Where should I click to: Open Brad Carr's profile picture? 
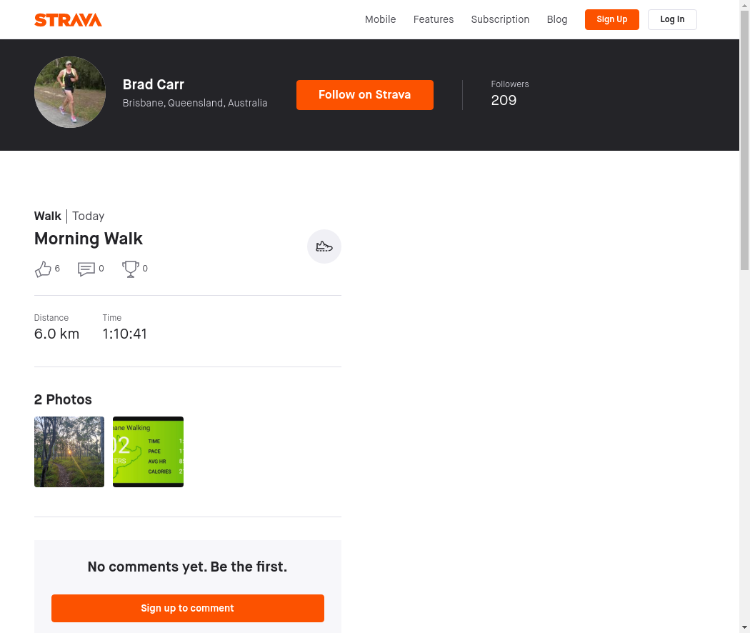click(x=70, y=92)
